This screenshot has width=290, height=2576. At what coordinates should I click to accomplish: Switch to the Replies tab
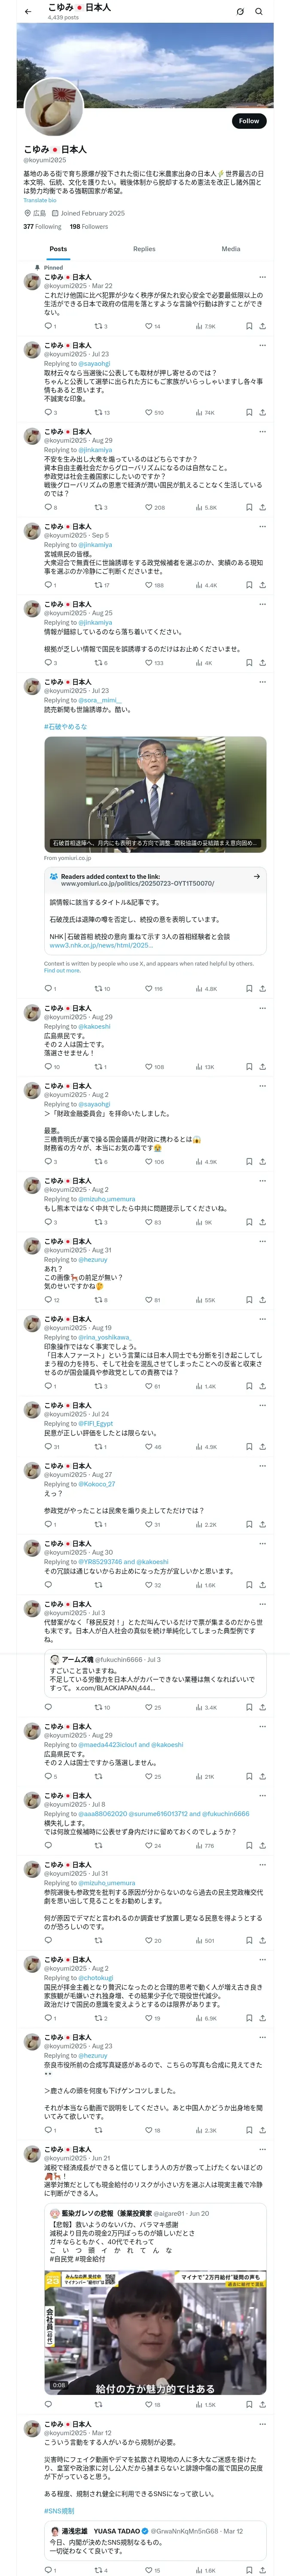pos(144,249)
